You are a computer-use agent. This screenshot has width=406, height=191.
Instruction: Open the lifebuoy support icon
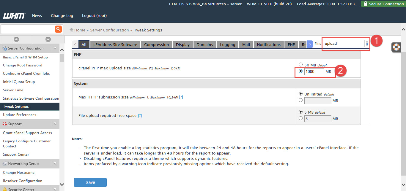tap(396, 47)
